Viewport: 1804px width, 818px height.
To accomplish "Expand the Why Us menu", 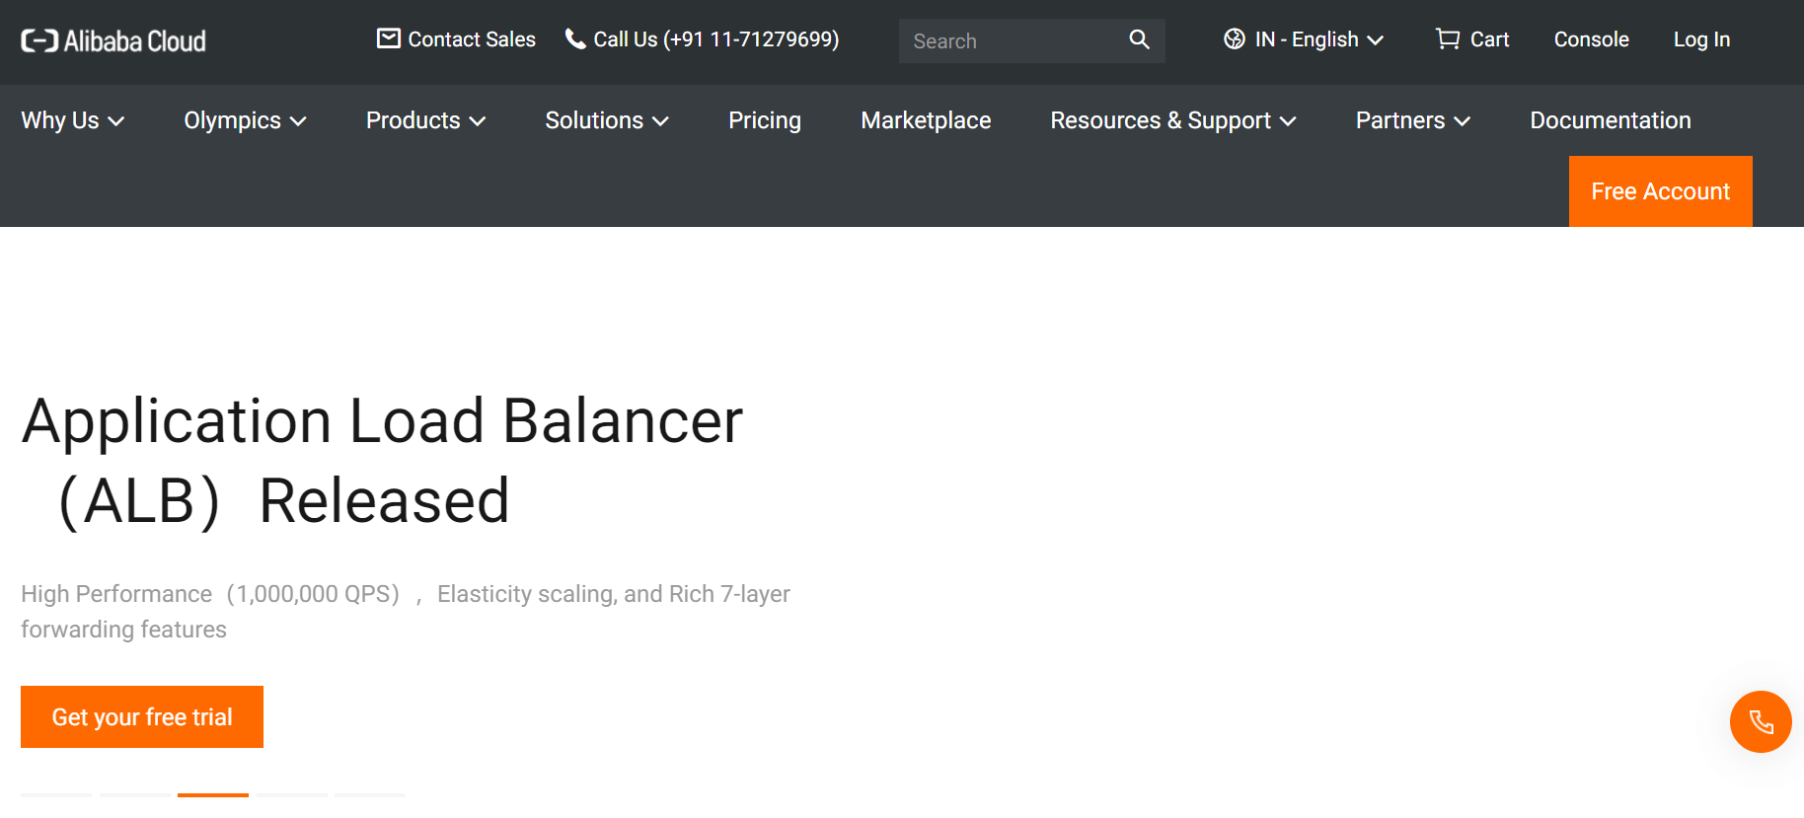I will 73,120.
